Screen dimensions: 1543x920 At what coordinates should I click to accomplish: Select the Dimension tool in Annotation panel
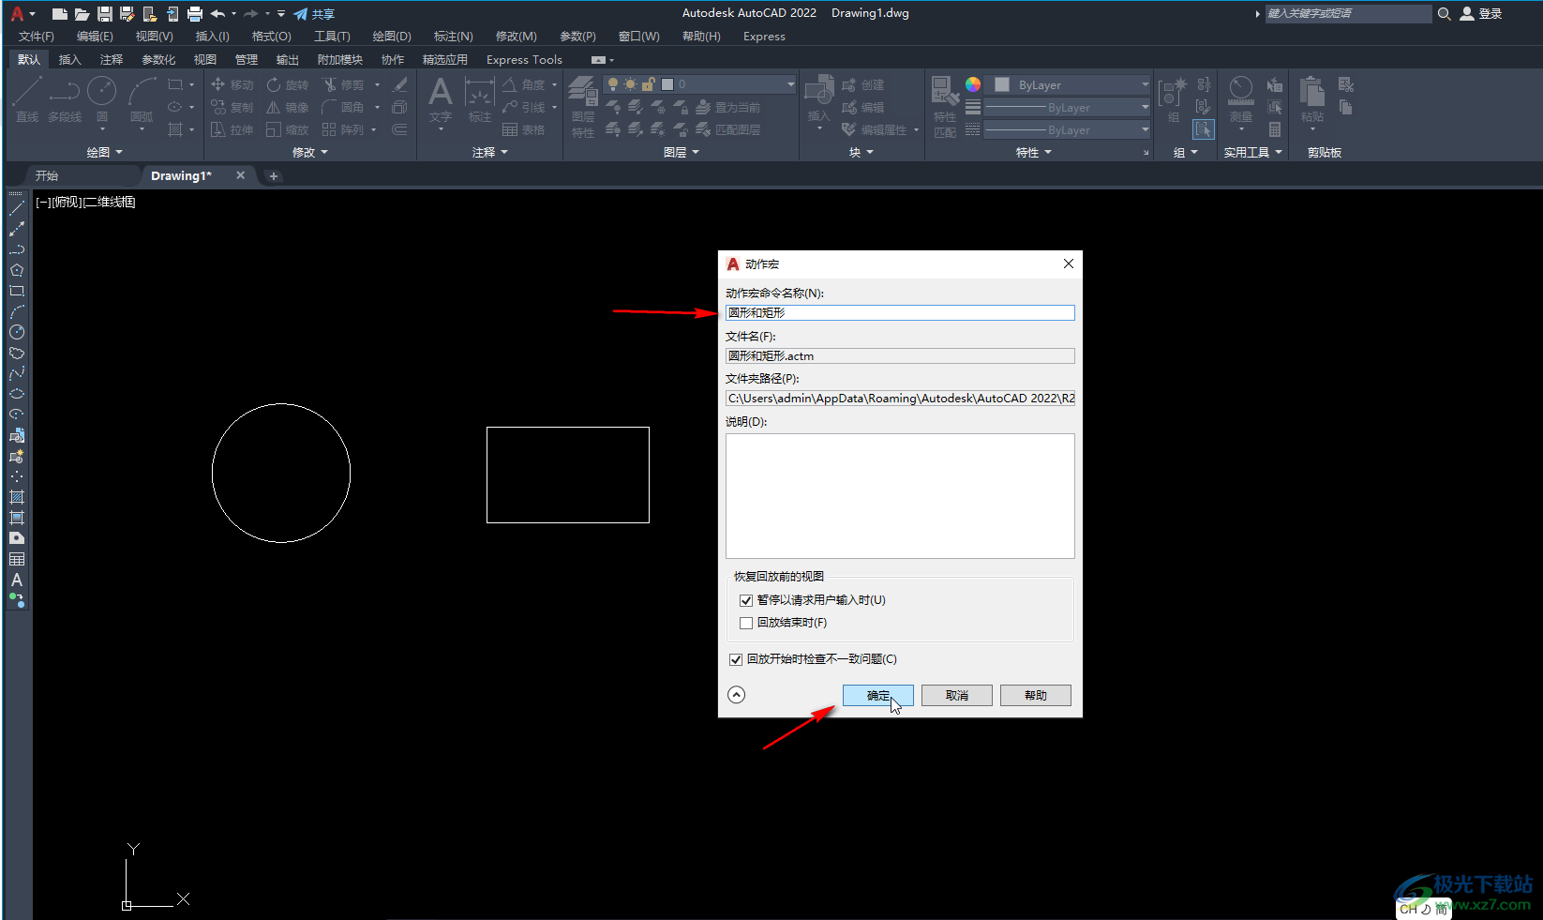pos(480,99)
